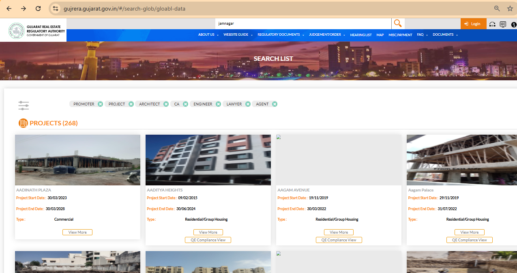Screen dimensions: 517x273
Task: Click the orange search magnifier icon
Action: (398, 24)
